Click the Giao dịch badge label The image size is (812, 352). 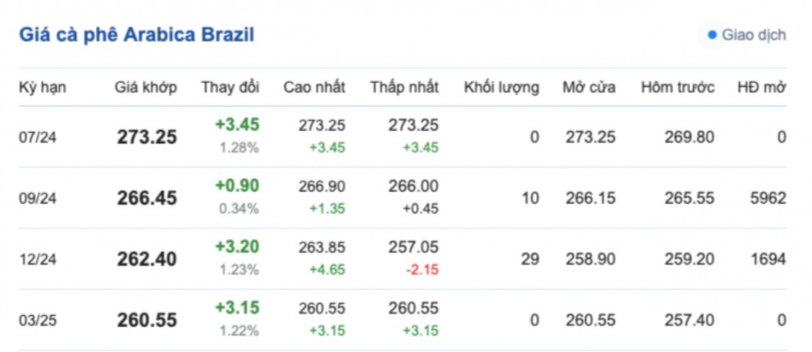pos(753,35)
